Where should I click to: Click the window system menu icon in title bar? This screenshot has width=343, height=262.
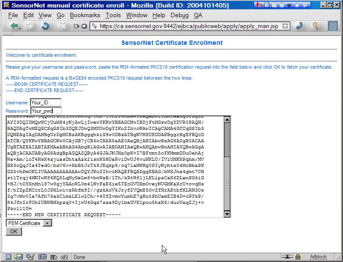pyautogui.click(x=7, y=5)
